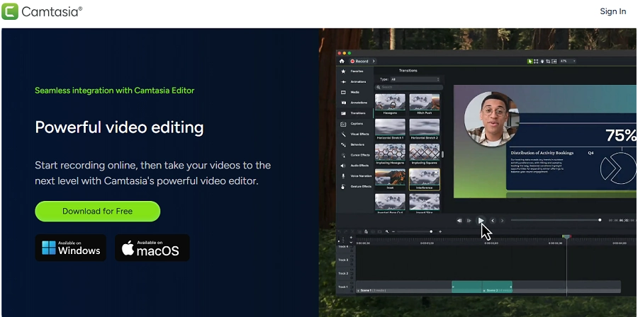Open the Sign In link
638x317 pixels.
click(612, 11)
